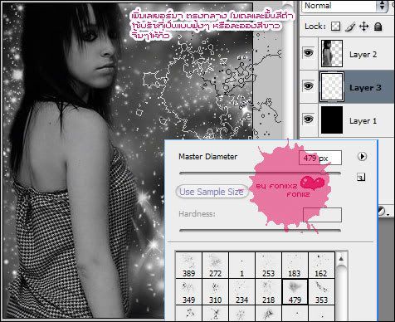Select the 349 brush preset
Viewport: 395px width, 322px height.
(x=188, y=291)
